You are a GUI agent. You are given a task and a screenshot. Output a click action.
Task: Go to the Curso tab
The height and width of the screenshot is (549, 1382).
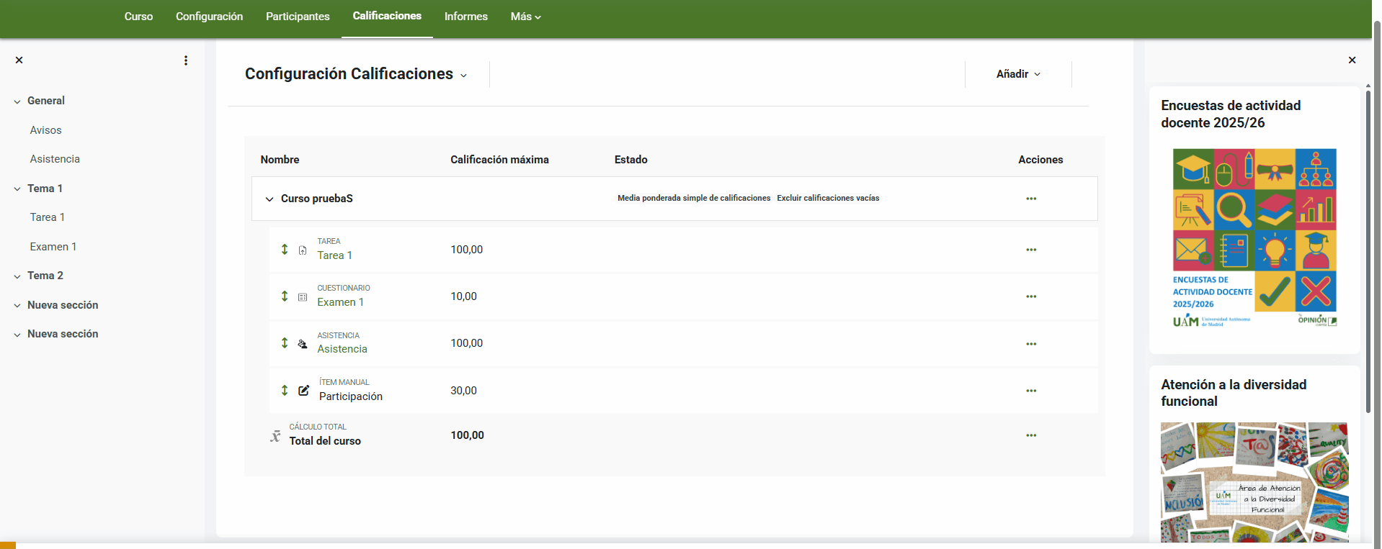point(138,17)
